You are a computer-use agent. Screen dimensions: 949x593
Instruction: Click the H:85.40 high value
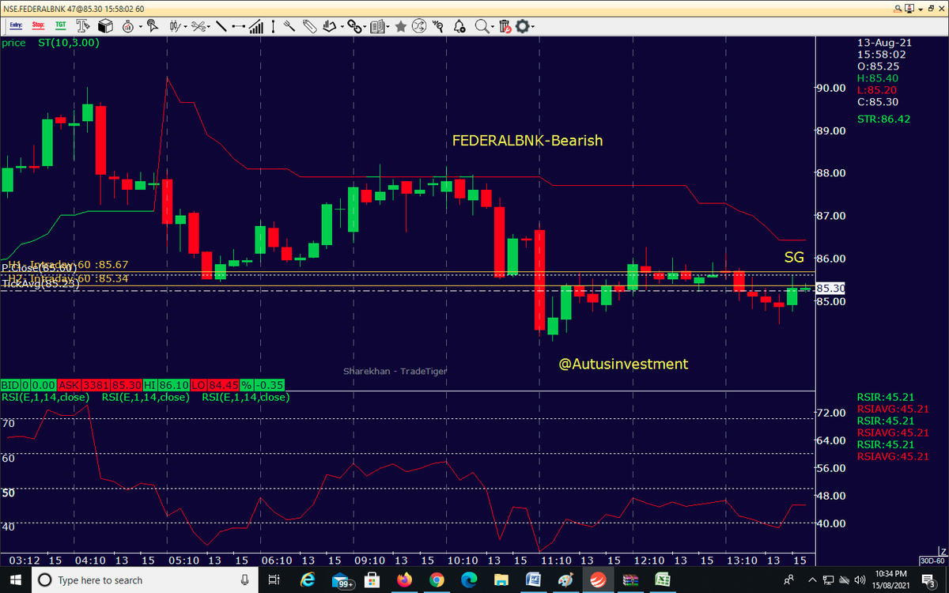[877, 78]
